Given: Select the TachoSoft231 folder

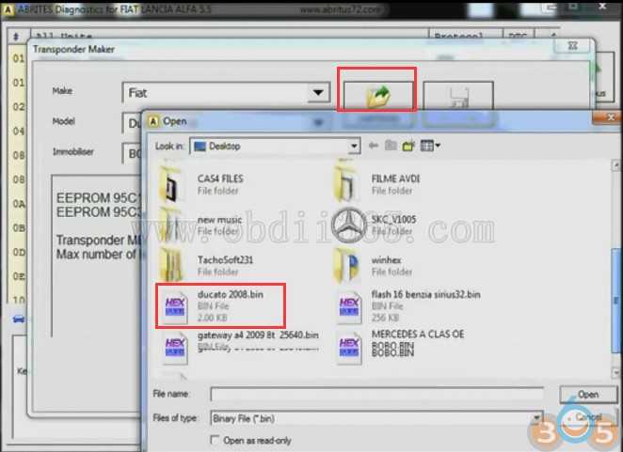Looking at the screenshot, I should click(x=207, y=266).
